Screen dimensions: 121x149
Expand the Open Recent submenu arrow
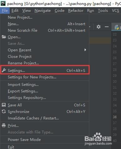[x=85, y=50]
